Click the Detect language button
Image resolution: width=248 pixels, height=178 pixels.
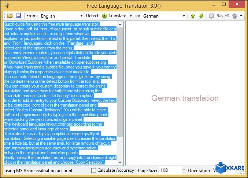coord(92,16)
